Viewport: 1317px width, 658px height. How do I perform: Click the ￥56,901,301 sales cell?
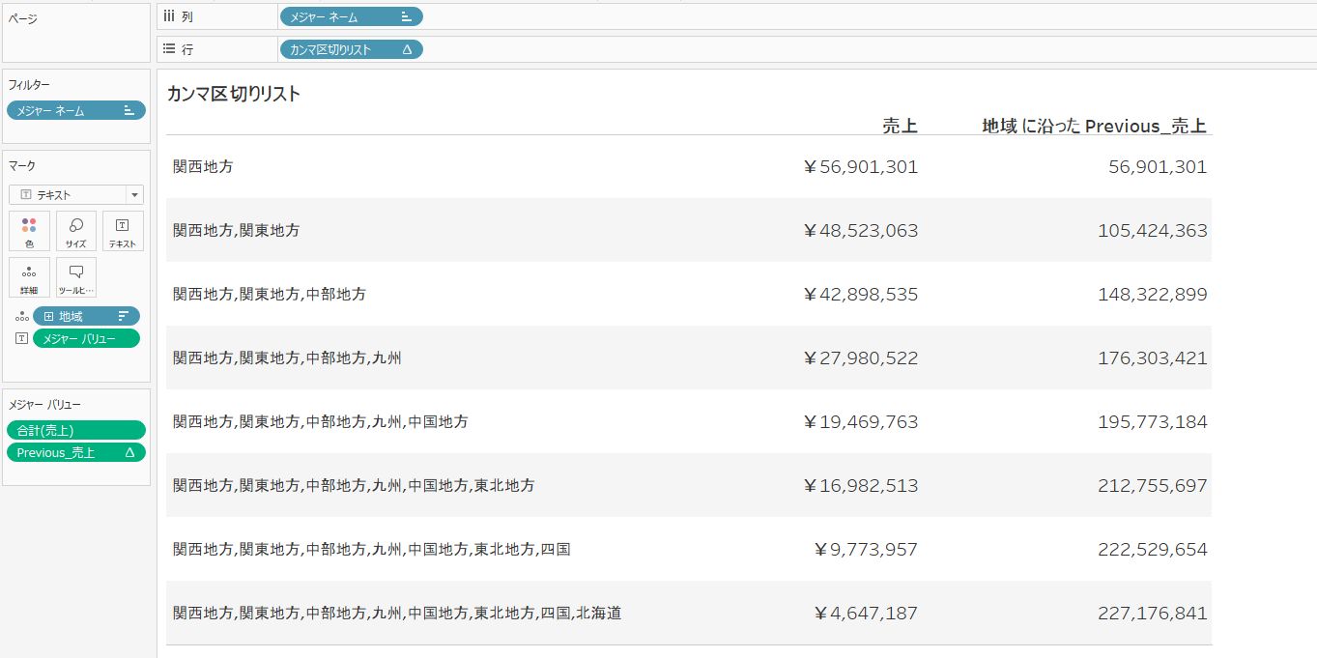pos(860,167)
